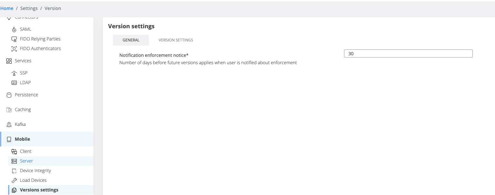Open the Server settings item

26,161
